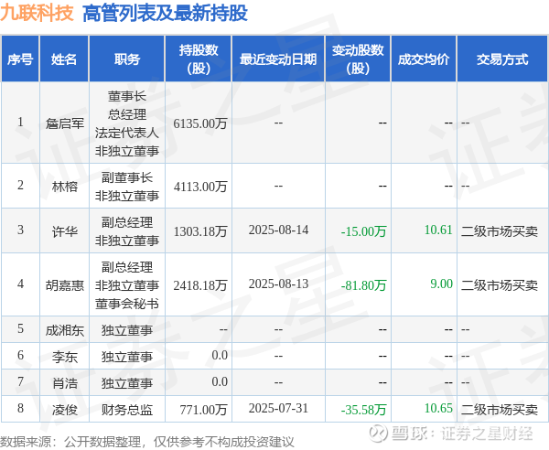Screen dimensions: 549x450
Task: Click row number 8
Action: tap(20, 408)
